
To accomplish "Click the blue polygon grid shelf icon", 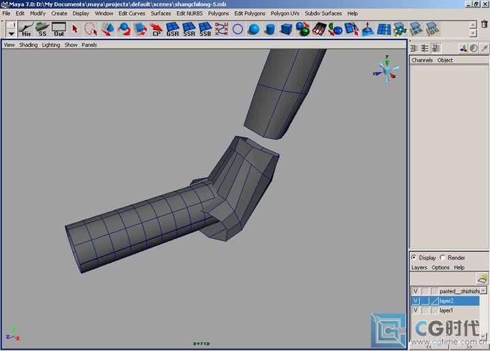I will pyautogui.click(x=384, y=29).
